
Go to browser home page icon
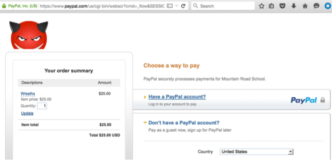coord(305,6)
